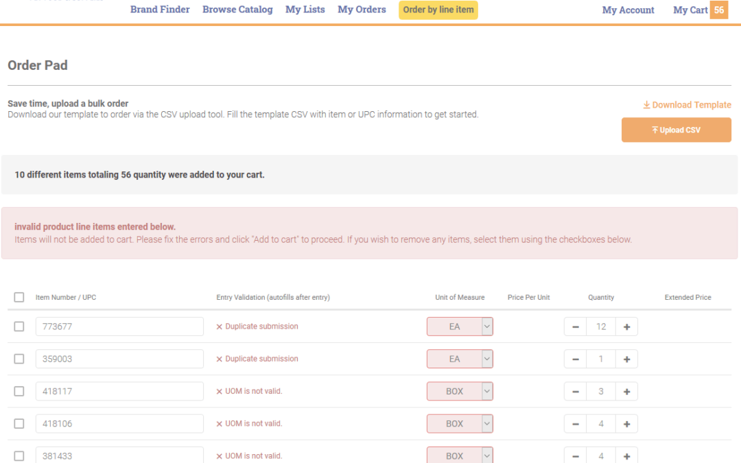Edit item number field 418117
The image size is (741, 463).
(119, 391)
